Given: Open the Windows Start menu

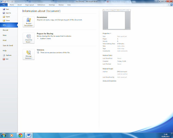Looking at the screenshot, I should tap(4, 135).
